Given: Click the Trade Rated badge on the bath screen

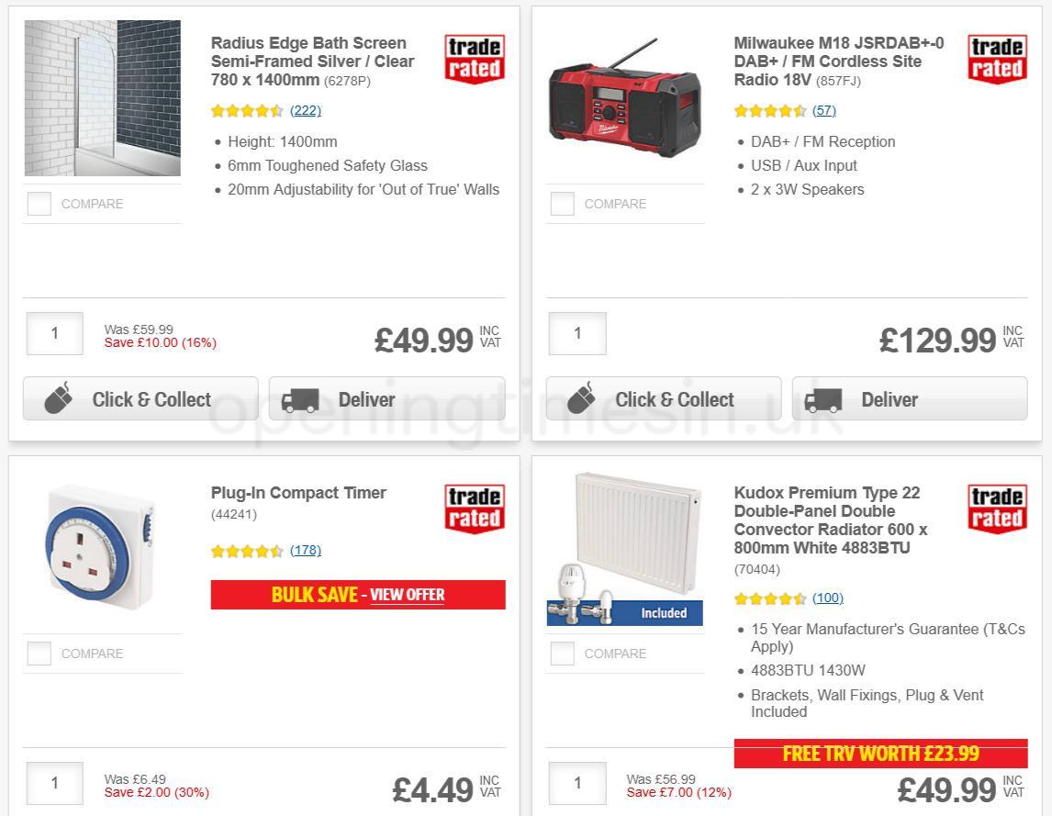Looking at the screenshot, I should [x=474, y=58].
